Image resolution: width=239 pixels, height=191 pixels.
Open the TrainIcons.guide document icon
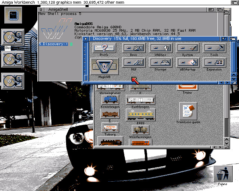pyautogui.click(x=188, y=111)
